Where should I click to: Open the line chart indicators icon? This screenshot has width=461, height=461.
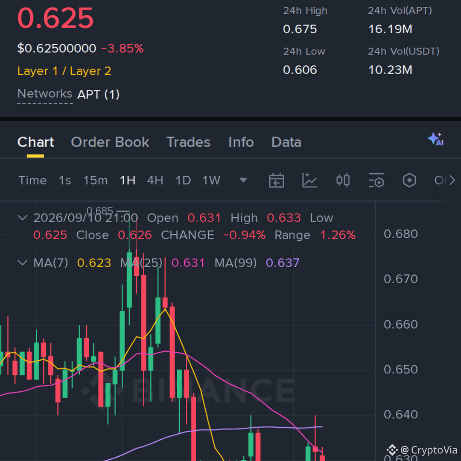point(309,180)
